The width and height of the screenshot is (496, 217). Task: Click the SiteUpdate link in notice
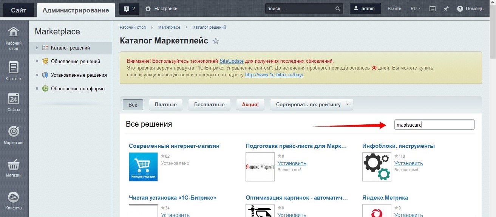pyautogui.click(x=231, y=61)
